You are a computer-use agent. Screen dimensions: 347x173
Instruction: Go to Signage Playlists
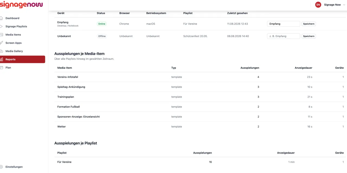pos(23,26)
